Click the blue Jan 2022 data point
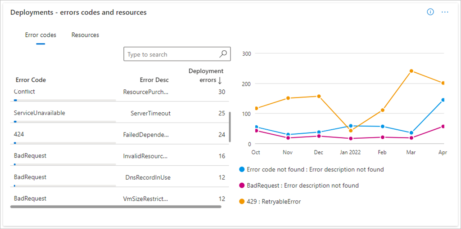This screenshot has height=229, width=461. click(x=351, y=126)
